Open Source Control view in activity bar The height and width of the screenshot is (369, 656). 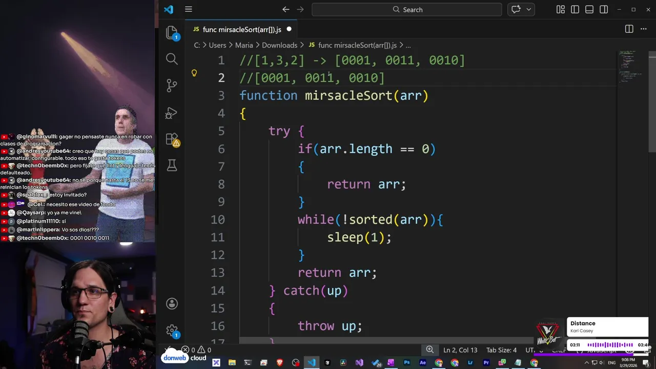[x=172, y=86]
